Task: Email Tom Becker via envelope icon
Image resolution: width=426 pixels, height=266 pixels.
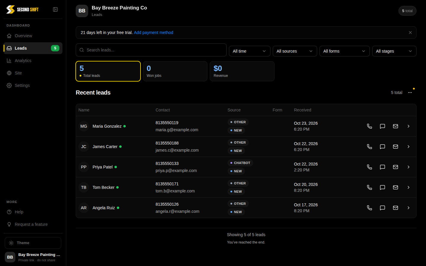Action: point(396,187)
